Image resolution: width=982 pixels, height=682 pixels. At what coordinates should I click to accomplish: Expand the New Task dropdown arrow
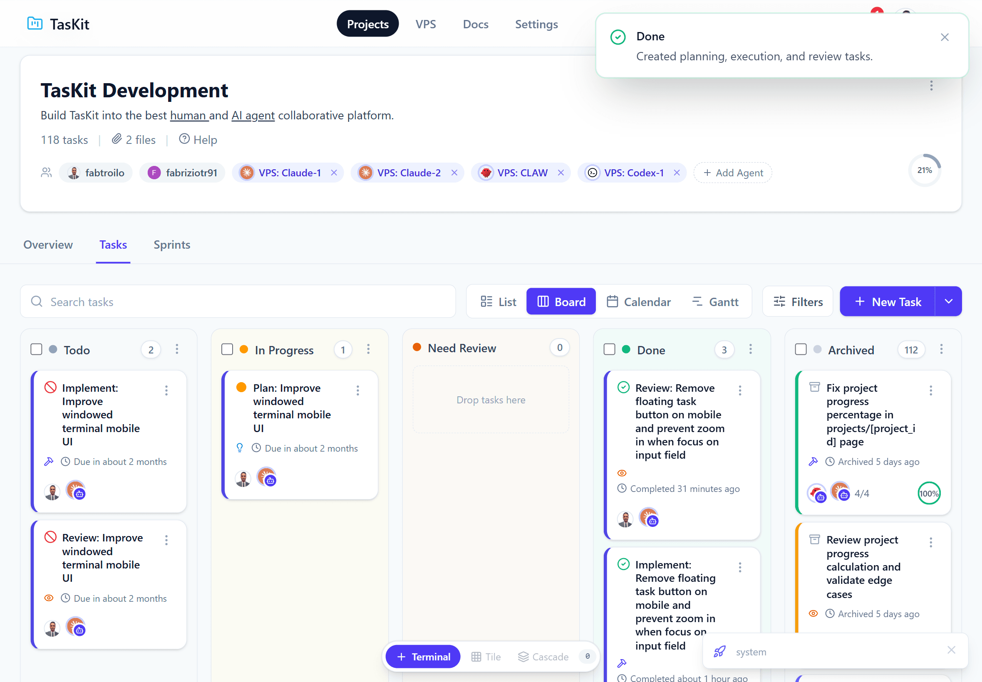coord(949,301)
